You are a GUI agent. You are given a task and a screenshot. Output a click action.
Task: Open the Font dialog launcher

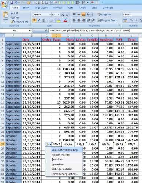[69, 26]
